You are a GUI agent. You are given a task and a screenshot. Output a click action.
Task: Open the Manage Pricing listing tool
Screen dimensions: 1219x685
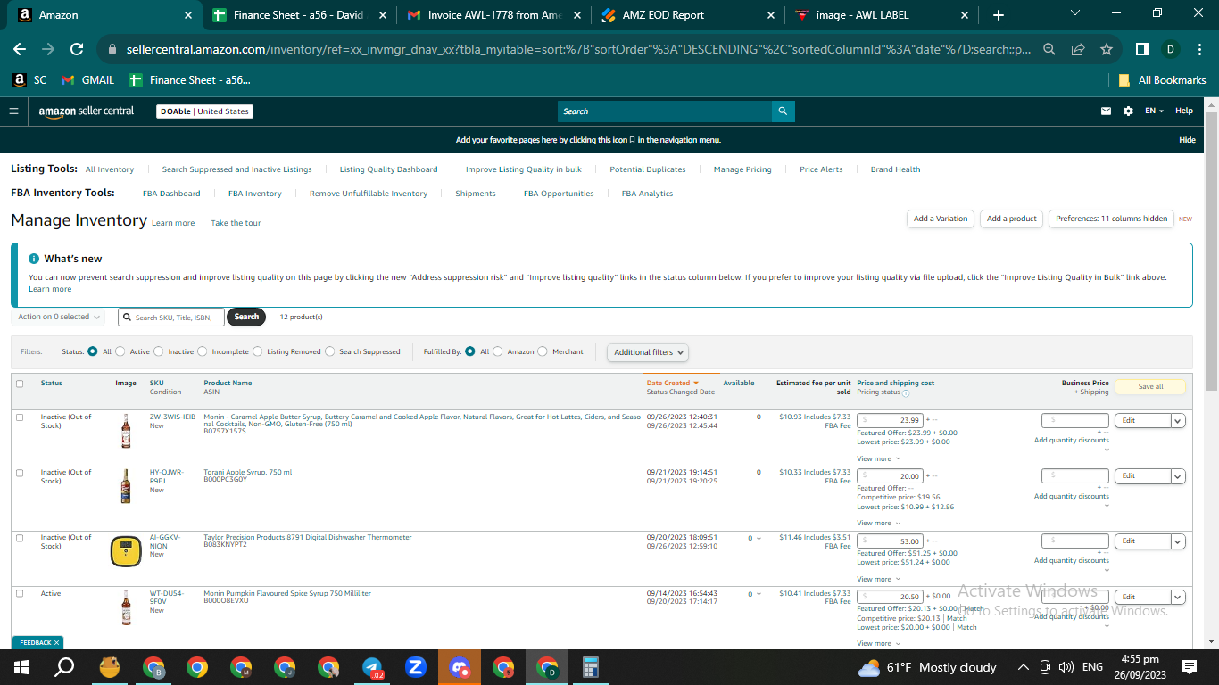[742, 169]
